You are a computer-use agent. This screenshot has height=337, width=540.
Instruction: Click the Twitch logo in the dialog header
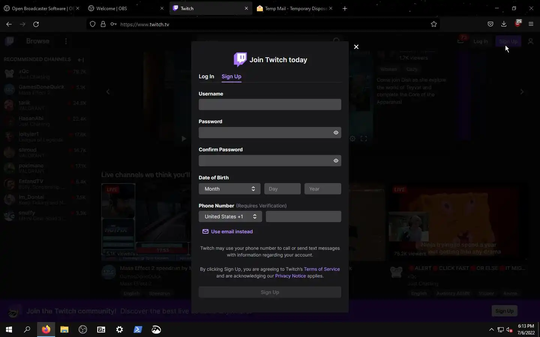240,59
